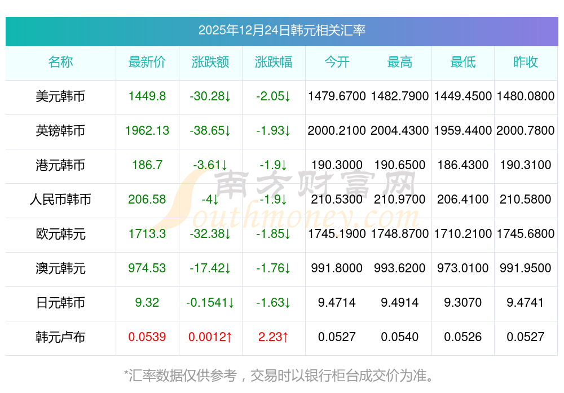Click the 最高 column header
The height and width of the screenshot is (393, 564).
[400, 63]
